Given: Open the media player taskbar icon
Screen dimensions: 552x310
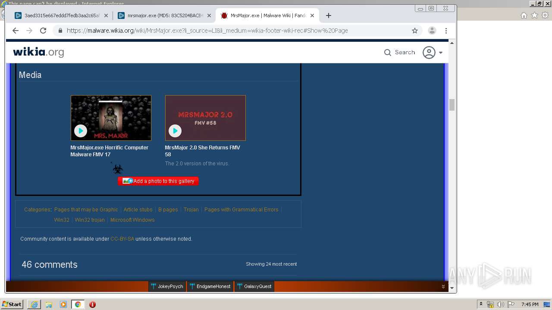Looking at the screenshot, I should [63, 304].
